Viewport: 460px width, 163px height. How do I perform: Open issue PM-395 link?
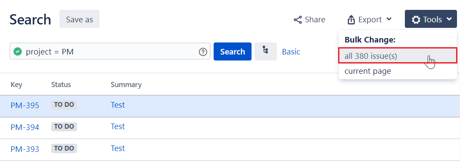click(x=25, y=106)
